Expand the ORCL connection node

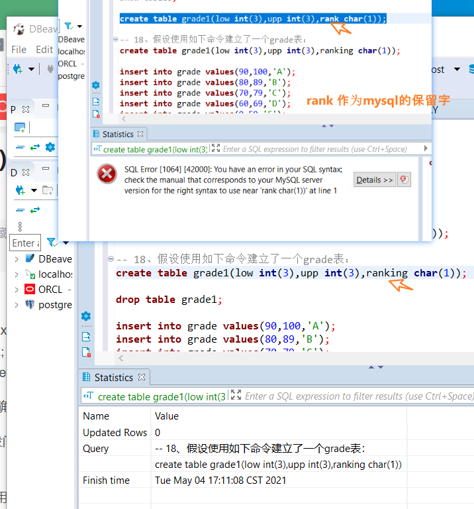click(x=17, y=289)
